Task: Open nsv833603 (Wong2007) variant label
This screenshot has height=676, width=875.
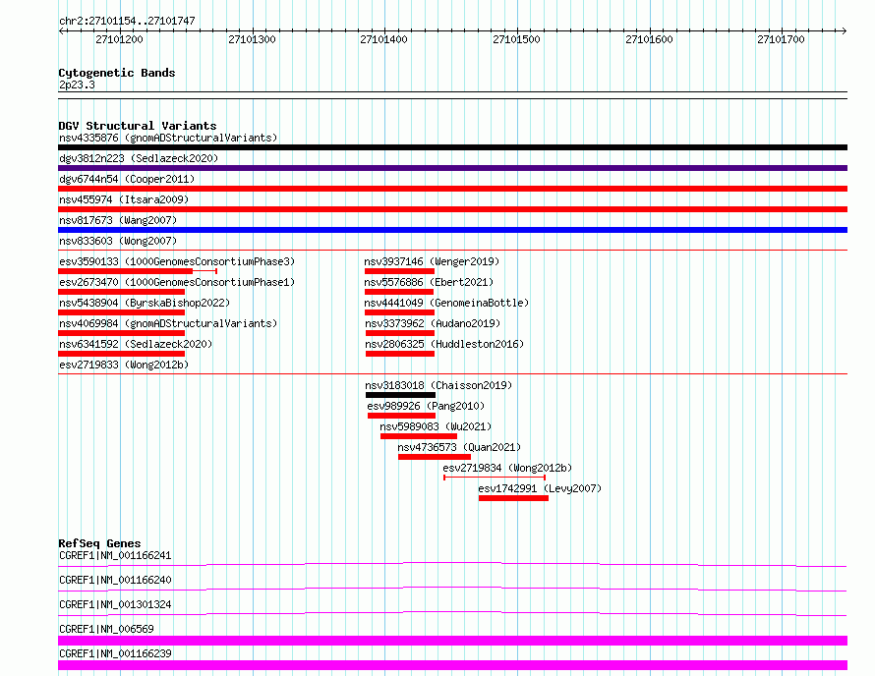Action: (x=118, y=241)
